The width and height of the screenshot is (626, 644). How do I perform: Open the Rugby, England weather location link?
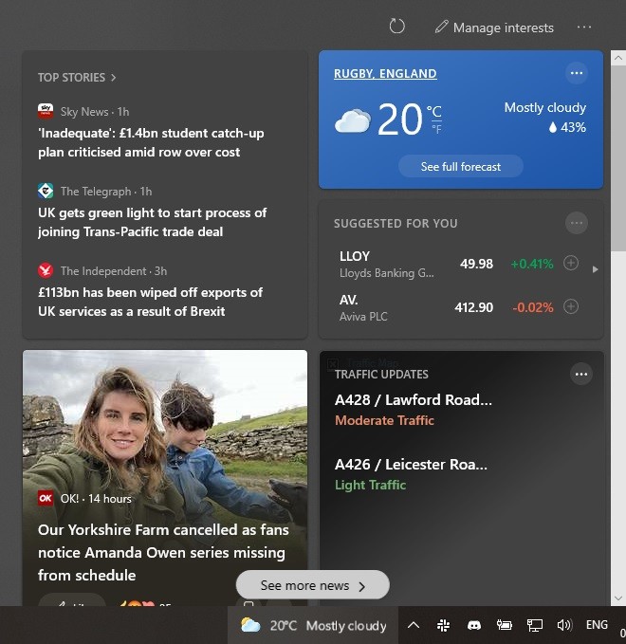385,74
